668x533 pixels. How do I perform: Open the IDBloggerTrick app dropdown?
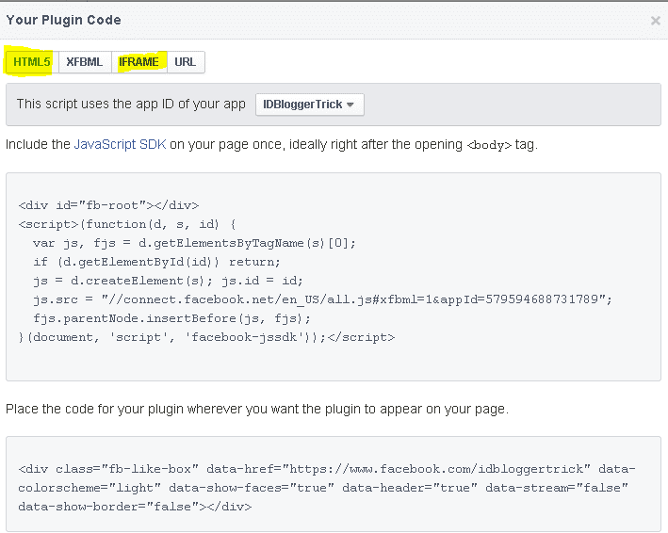coord(310,105)
